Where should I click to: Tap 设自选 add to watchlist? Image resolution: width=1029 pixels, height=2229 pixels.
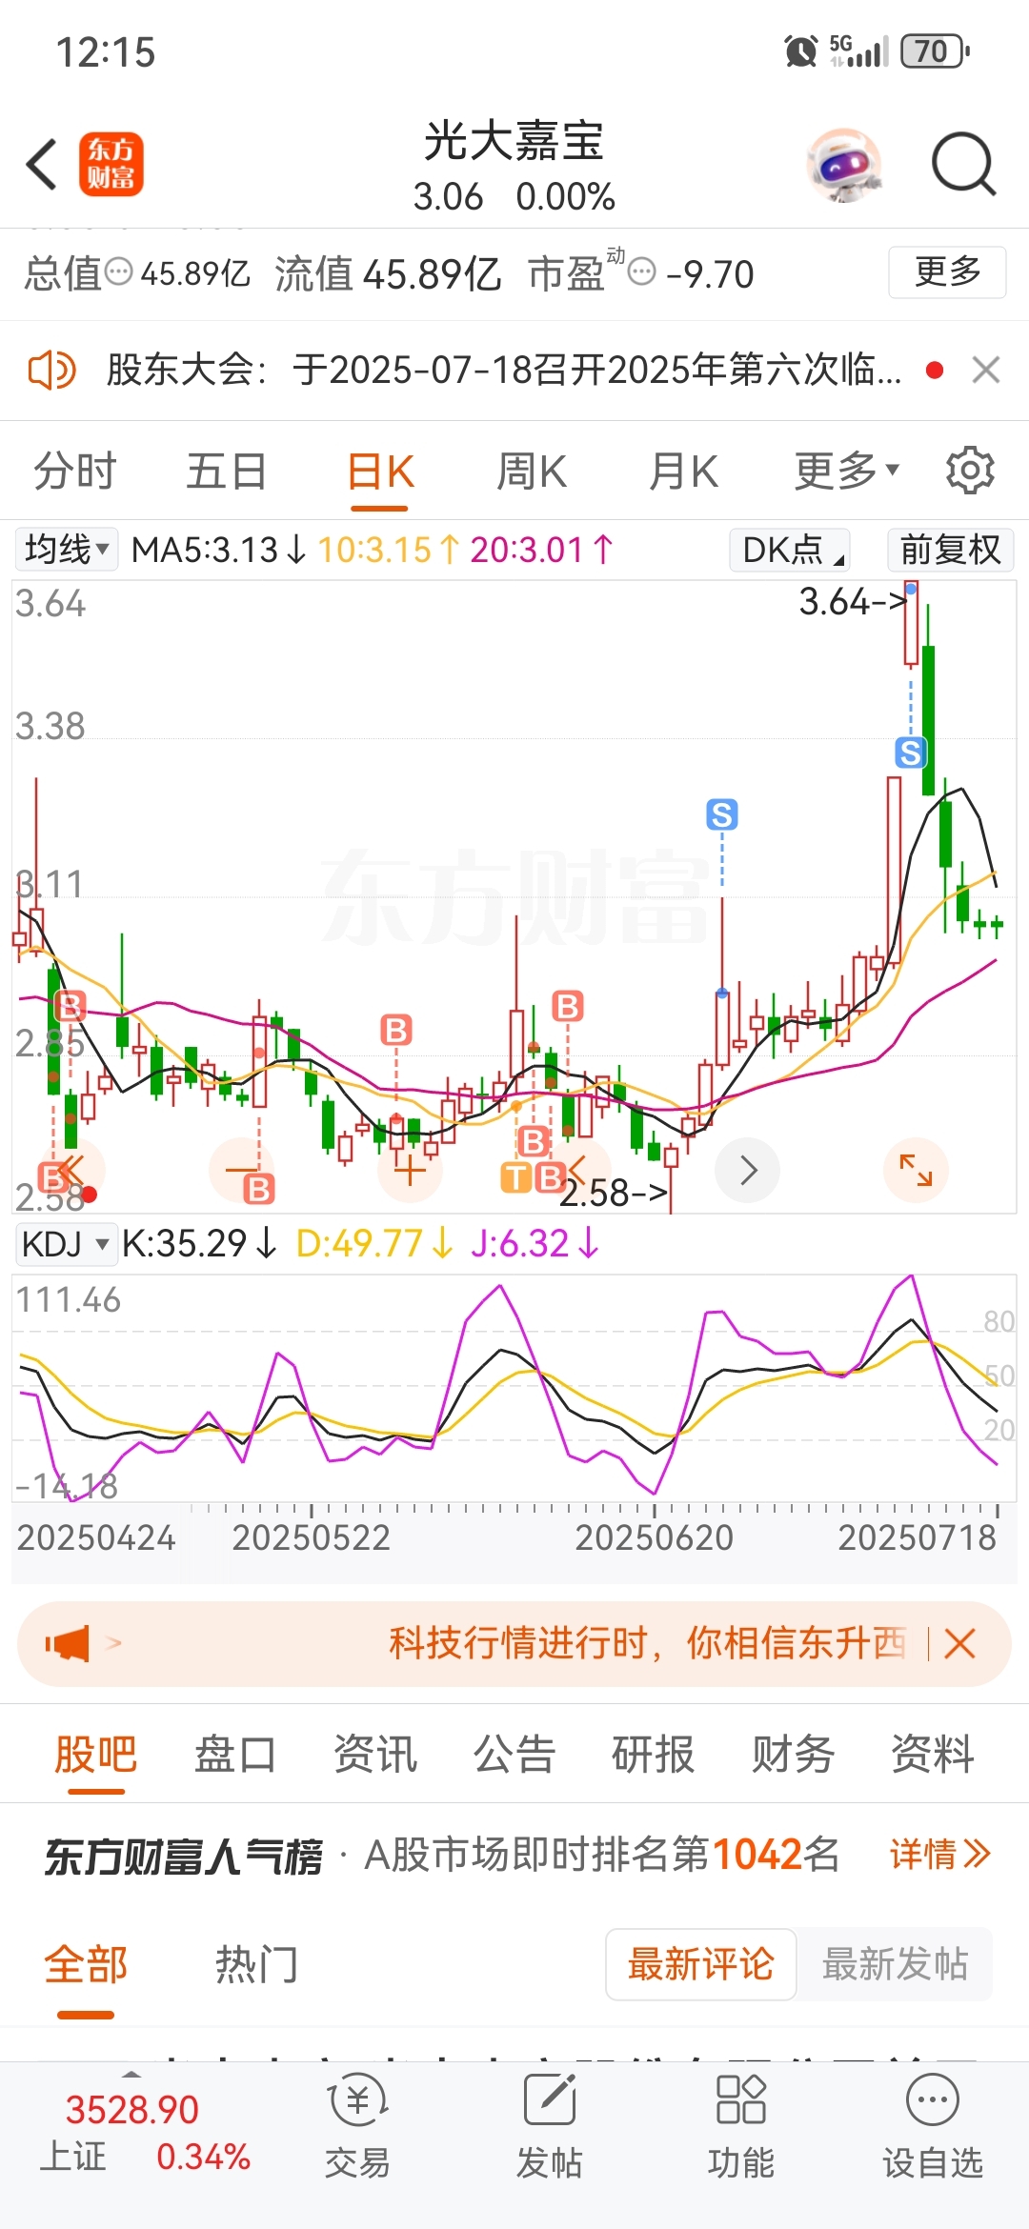(x=933, y=2127)
